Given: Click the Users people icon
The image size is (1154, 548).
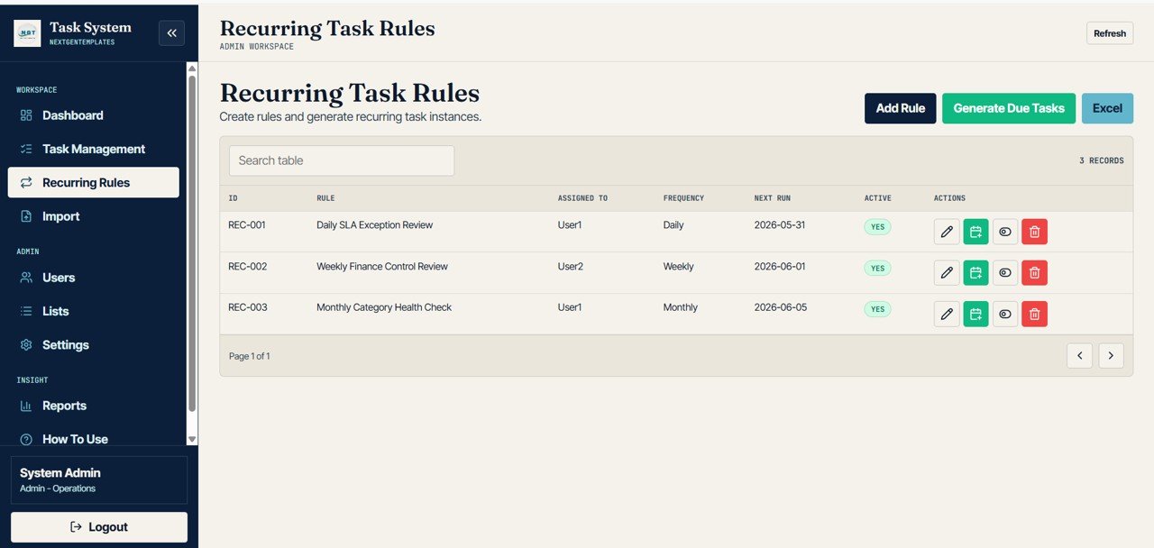Looking at the screenshot, I should coord(26,278).
